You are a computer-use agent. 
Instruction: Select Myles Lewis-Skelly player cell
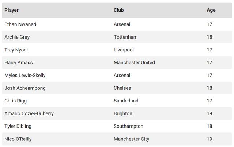tap(25, 75)
